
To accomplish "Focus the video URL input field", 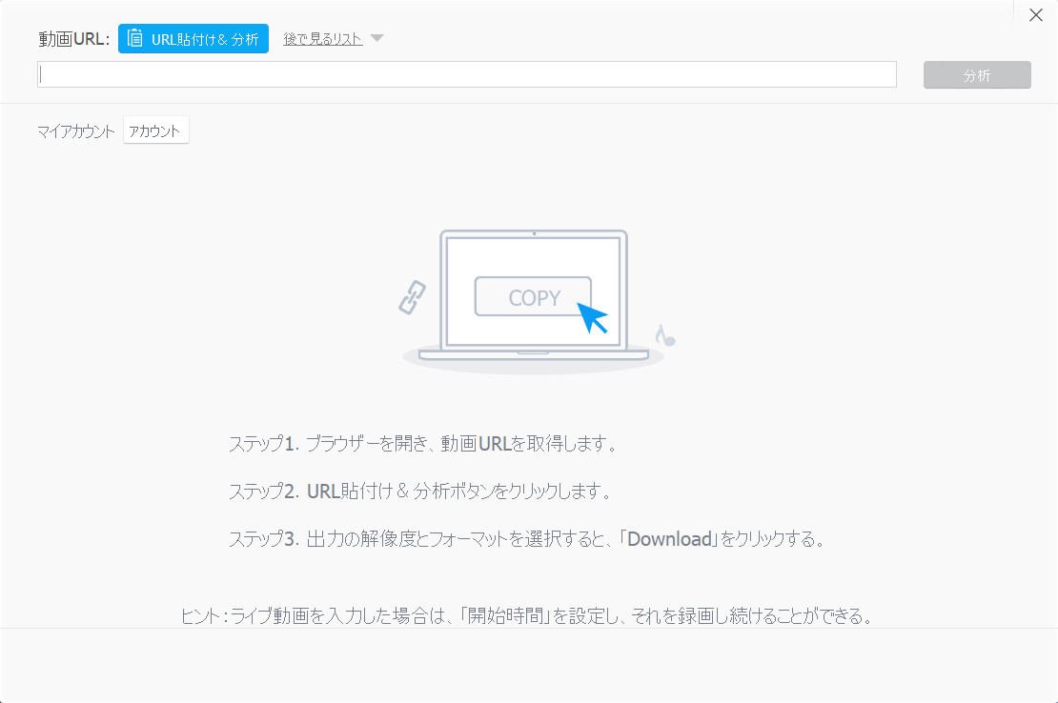I will click(466, 74).
